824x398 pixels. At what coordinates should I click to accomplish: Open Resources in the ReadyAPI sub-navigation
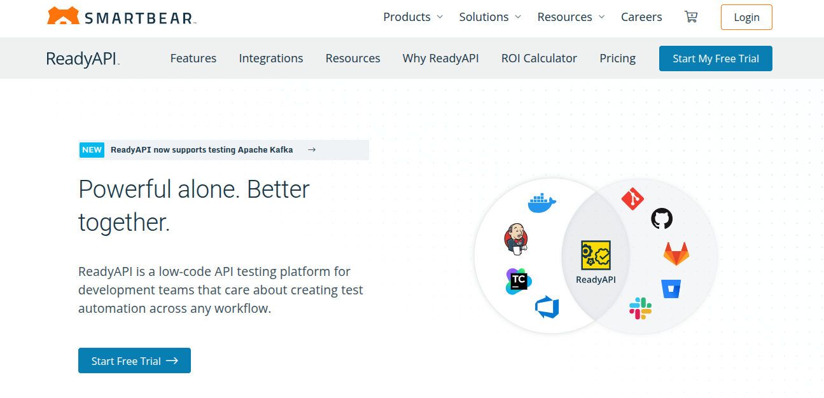(x=353, y=58)
